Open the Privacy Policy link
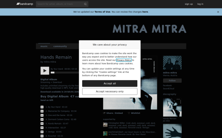This screenshot has height=138, width=222. pyautogui.click(x=124, y=60)
